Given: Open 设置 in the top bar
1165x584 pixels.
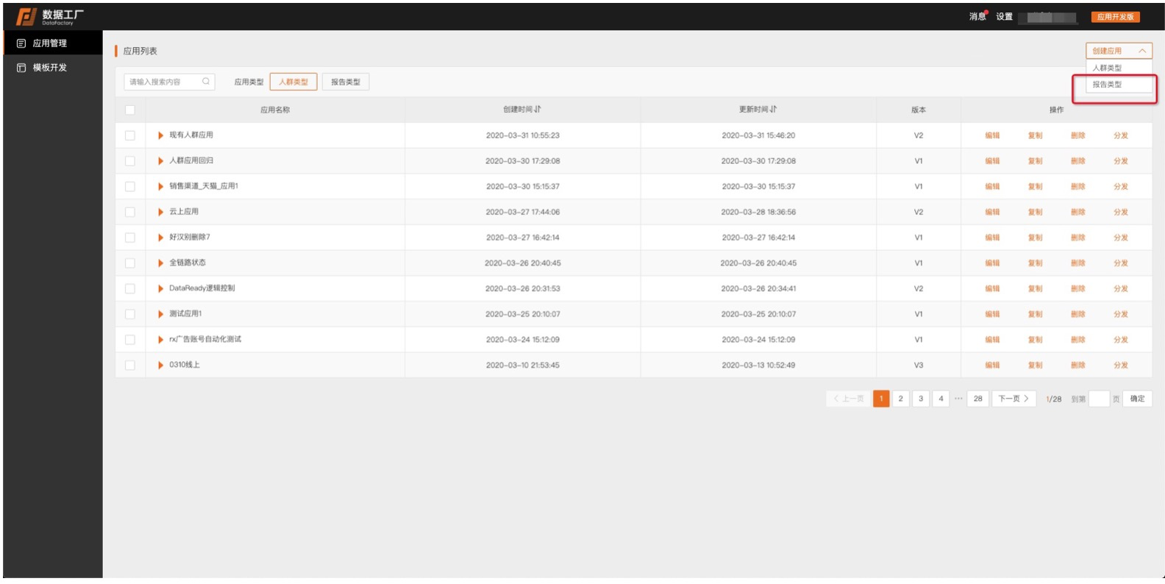Looking at the screenshot, I should (1005, 16).
